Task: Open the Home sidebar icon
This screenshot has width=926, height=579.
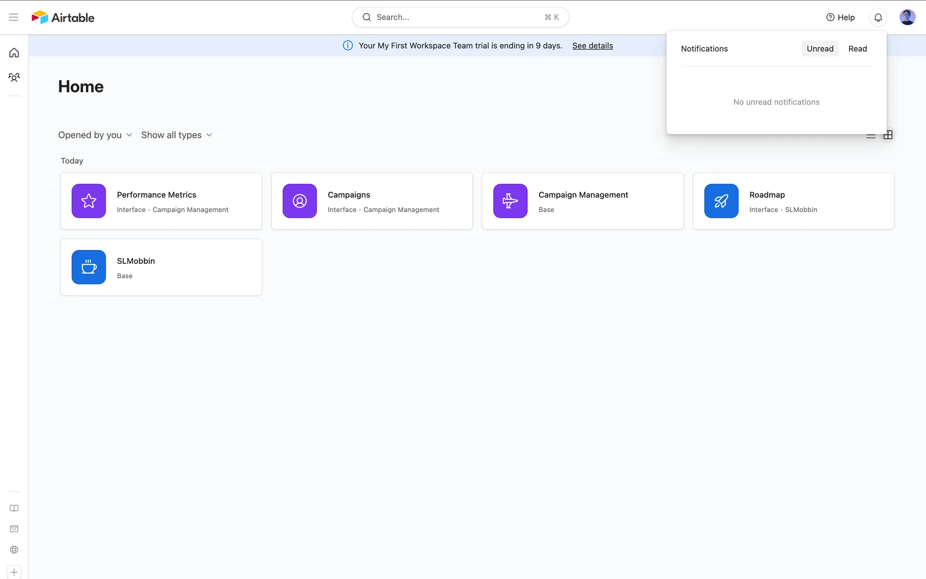Action: click(x=14, y=53)
